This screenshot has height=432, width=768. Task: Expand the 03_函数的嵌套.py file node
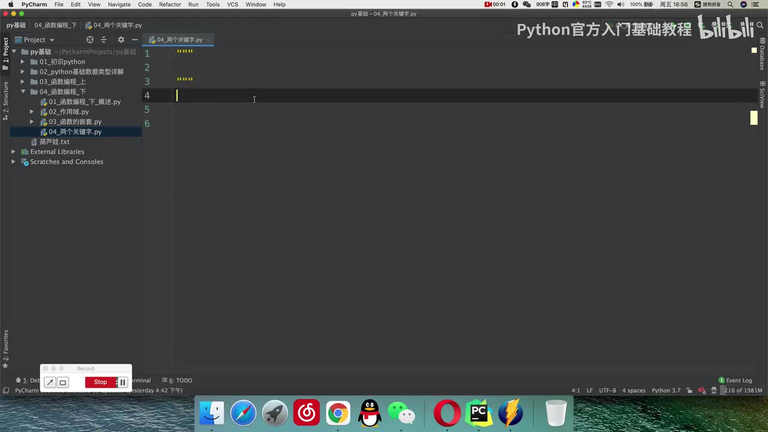(x=32, y=122)
